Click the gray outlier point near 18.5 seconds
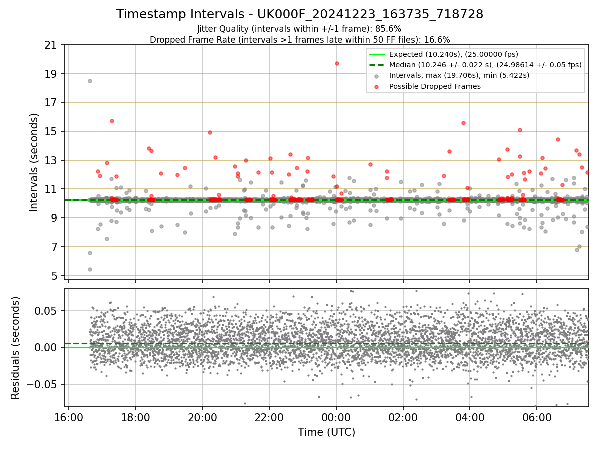The height and width of the screenshot is (450, 600). (90, 81)
